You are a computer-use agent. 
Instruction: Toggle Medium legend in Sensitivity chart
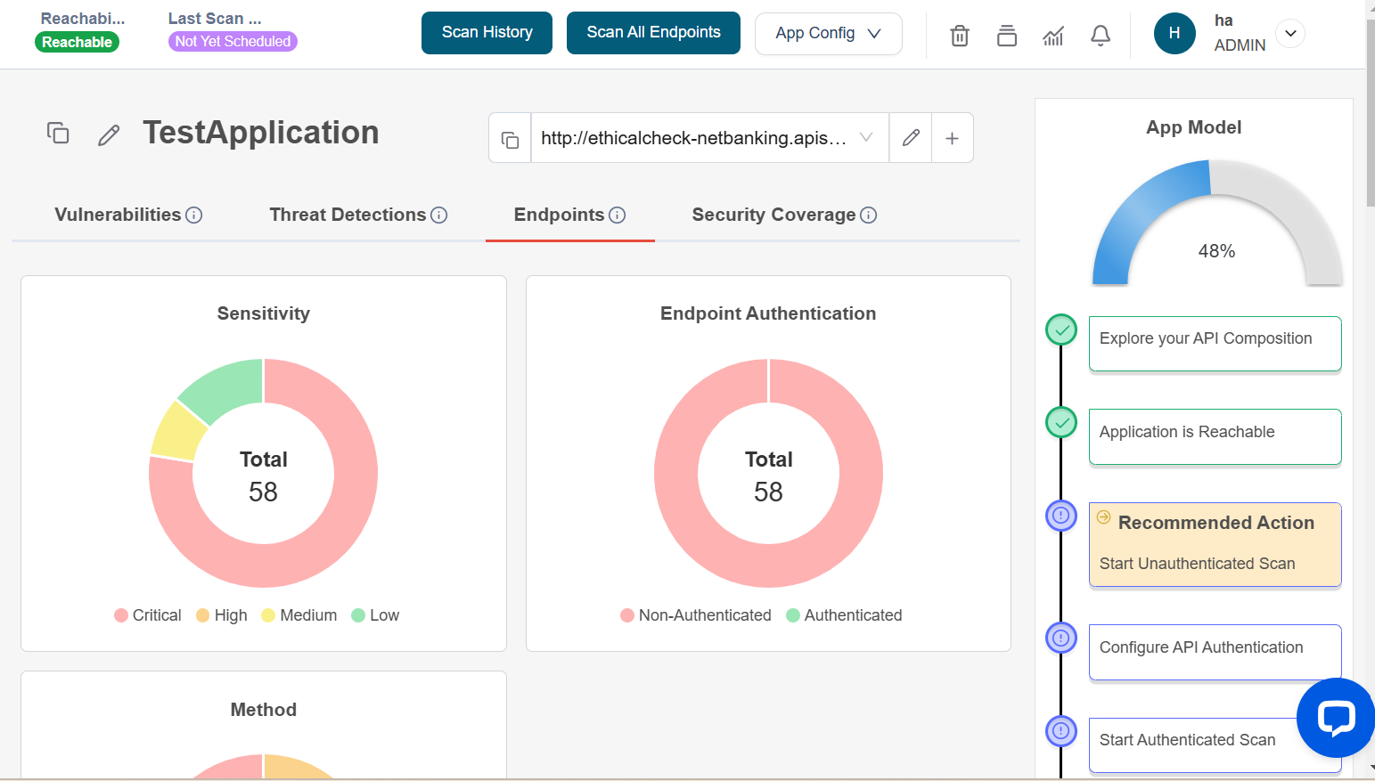point(299,615)
